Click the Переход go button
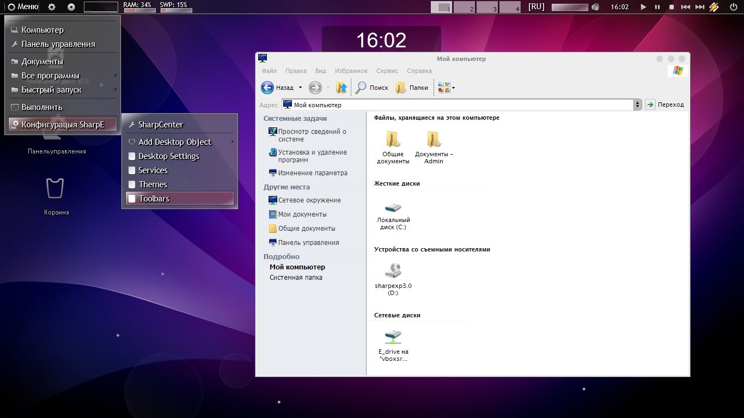The image size is (744, 418). (x=664, y=104)
